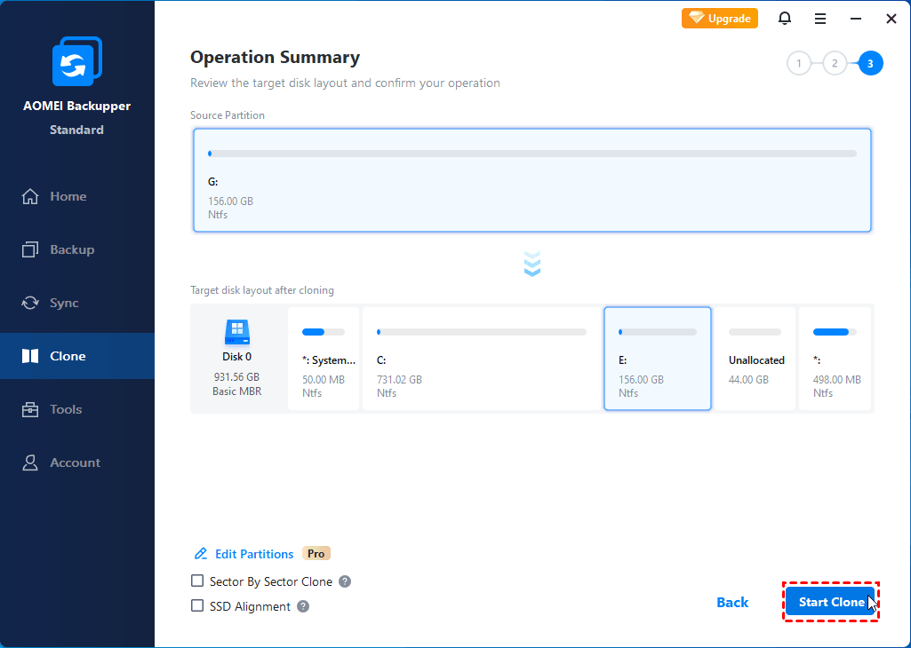Click the Home house icon
The height and width of the screenshot is (648, 911).
(30, 197)
